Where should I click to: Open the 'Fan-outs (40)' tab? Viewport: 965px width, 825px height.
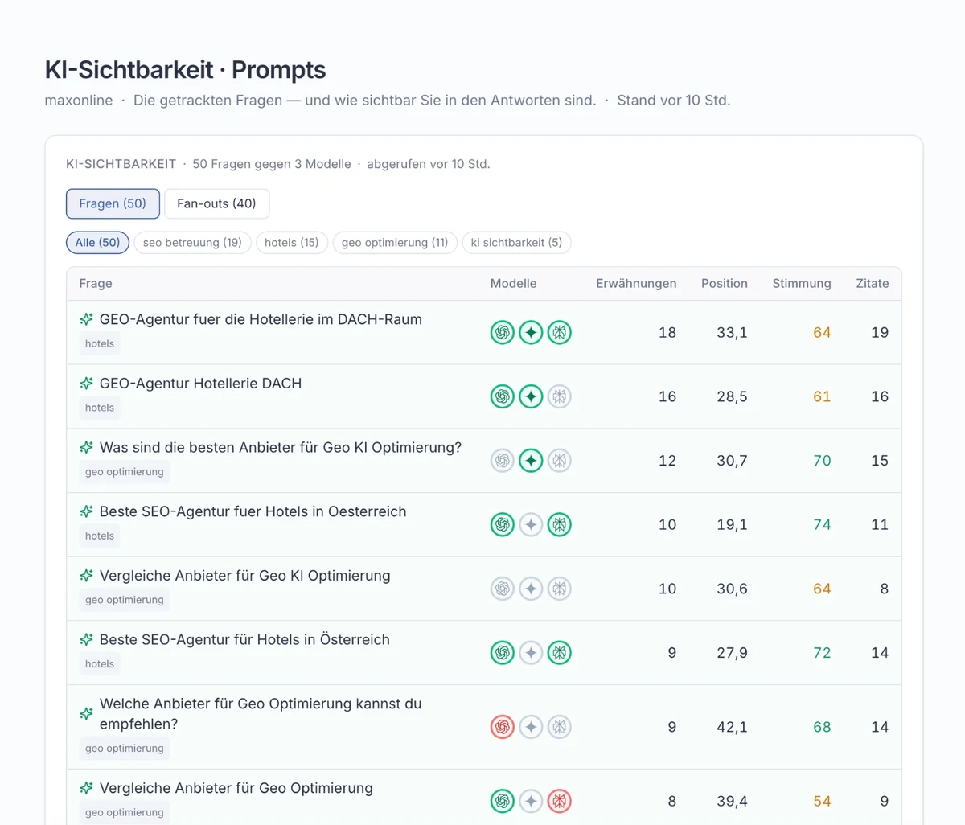pos(216,203)
